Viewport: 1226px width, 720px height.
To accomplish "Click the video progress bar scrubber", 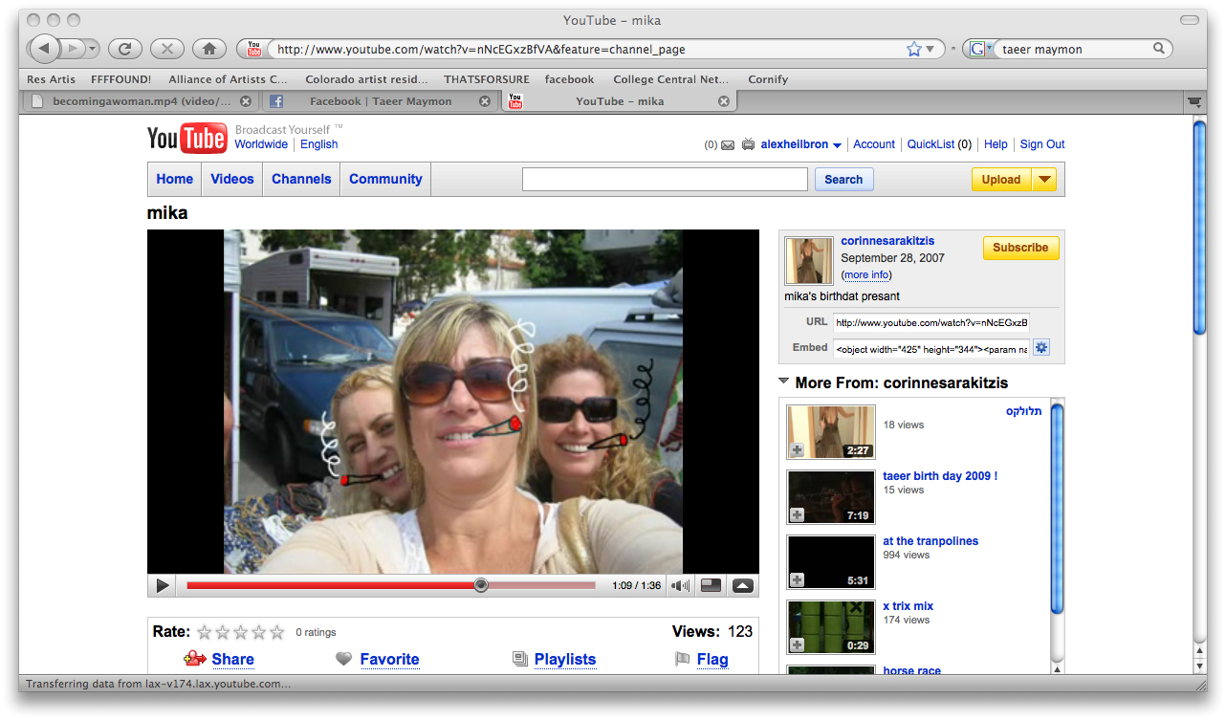I will tap(481, 585).
